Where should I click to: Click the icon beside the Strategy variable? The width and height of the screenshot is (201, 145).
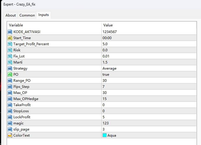(x=10, y=68)
